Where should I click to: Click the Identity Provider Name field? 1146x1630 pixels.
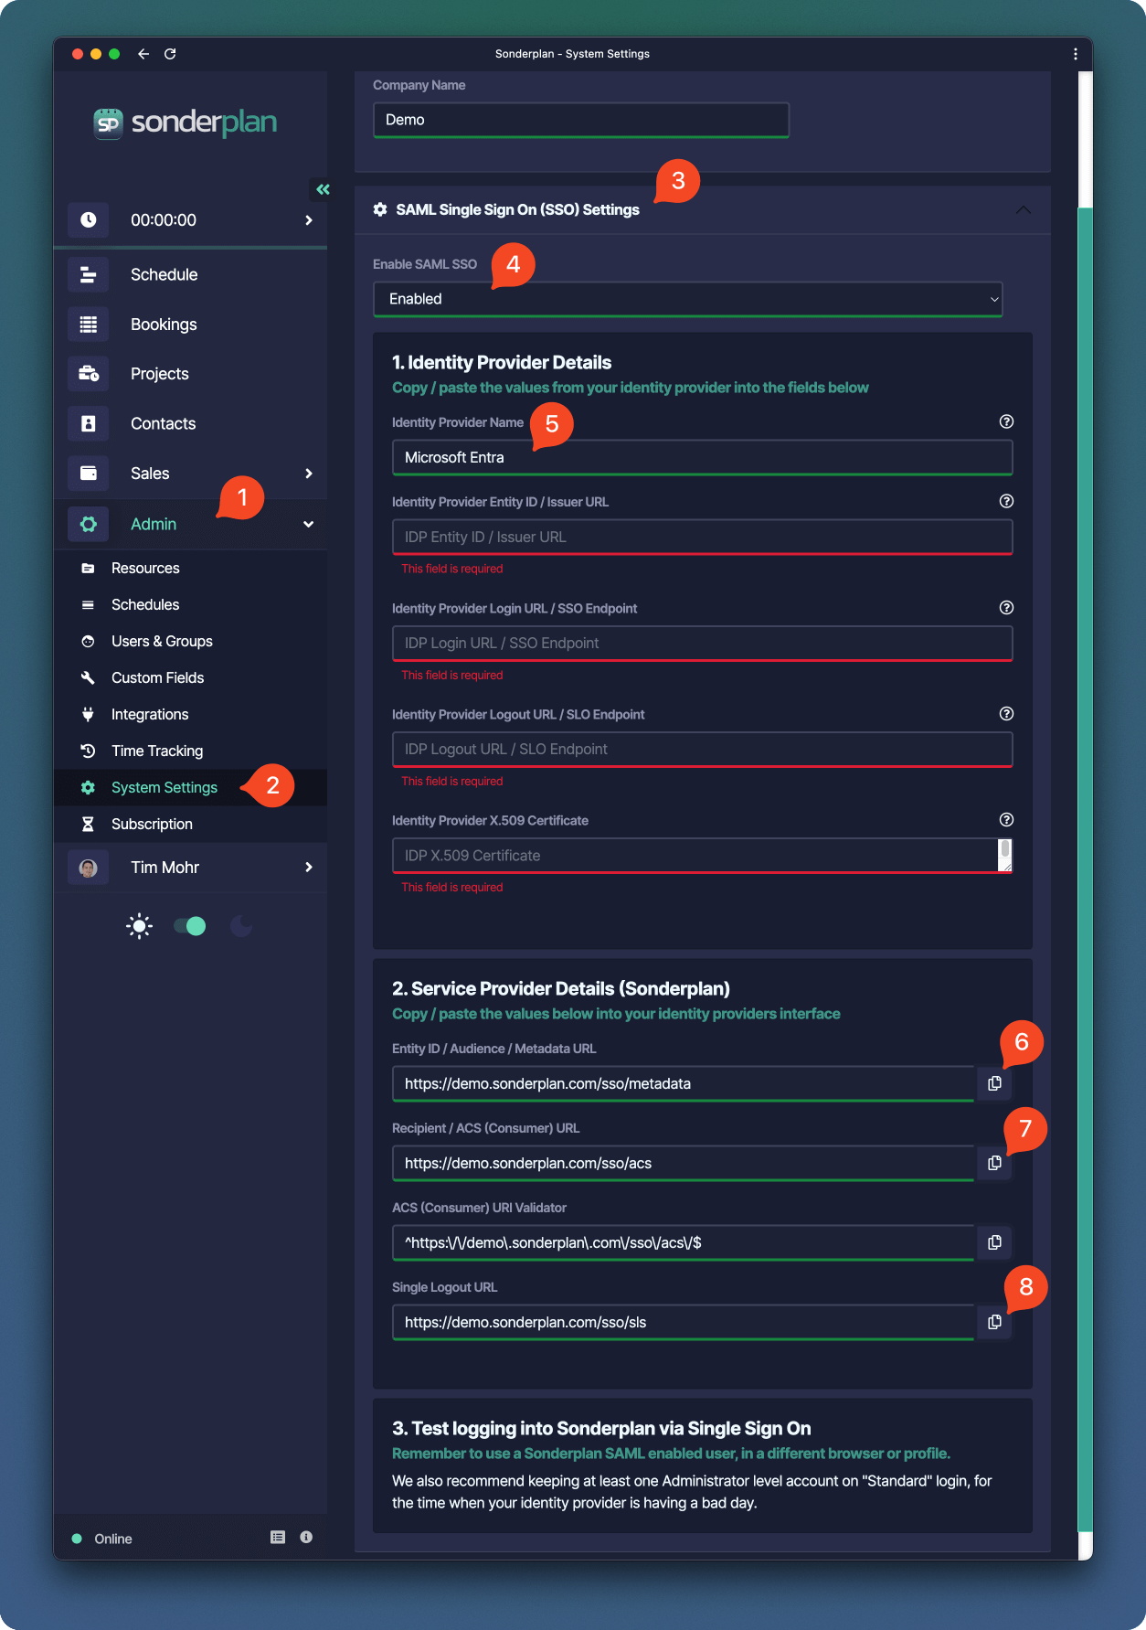point(702,457)
